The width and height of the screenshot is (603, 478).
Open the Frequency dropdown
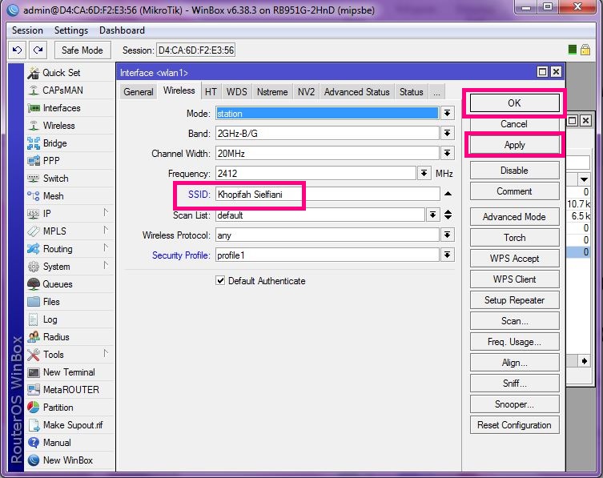424,173
